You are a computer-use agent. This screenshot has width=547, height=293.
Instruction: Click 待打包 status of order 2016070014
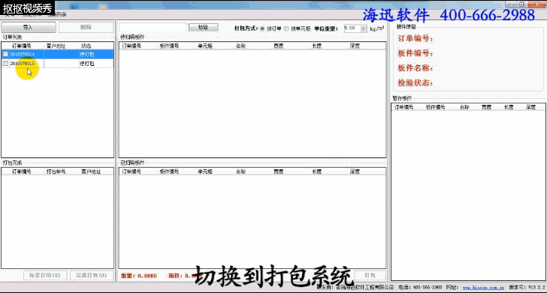tap(87, 54)
